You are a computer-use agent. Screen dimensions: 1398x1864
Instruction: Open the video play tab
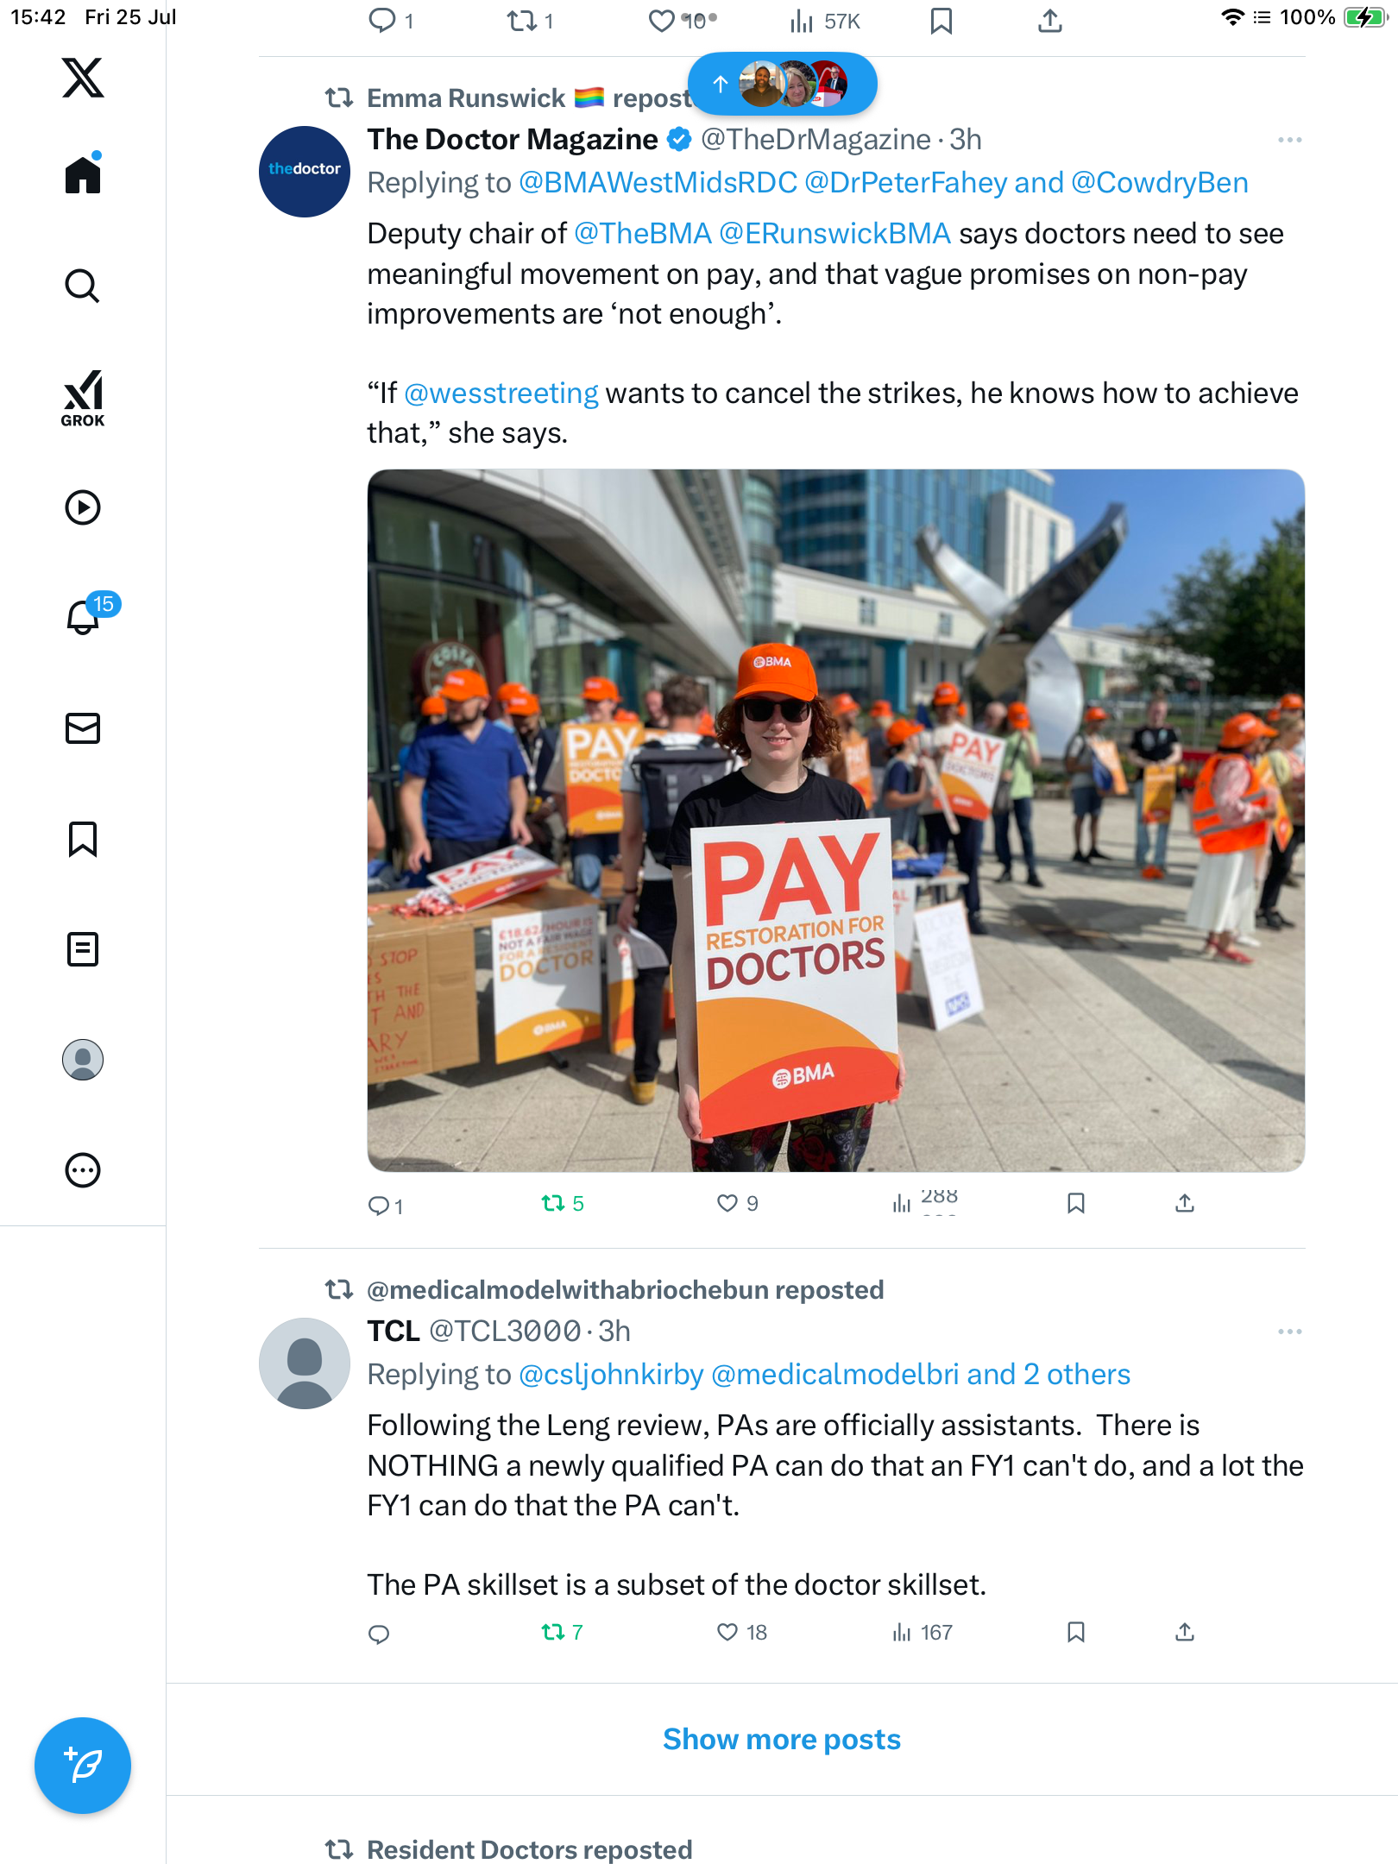point(83,507)
